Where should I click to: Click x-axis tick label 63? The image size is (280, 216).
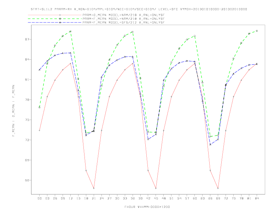[203, 198]
